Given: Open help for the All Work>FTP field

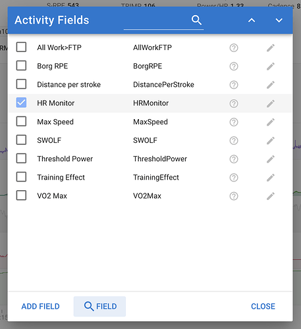Looking at the screenshot, I should click(x=234, y=47).
